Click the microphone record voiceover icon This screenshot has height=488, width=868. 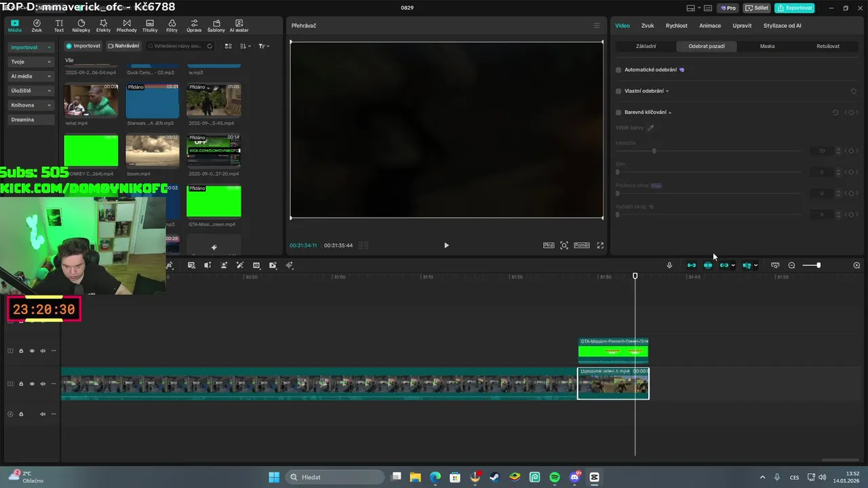(669, 265)
